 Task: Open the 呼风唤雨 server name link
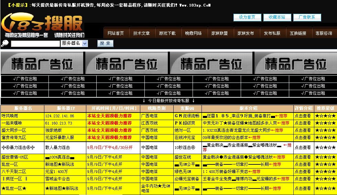[x=10, y=116]
